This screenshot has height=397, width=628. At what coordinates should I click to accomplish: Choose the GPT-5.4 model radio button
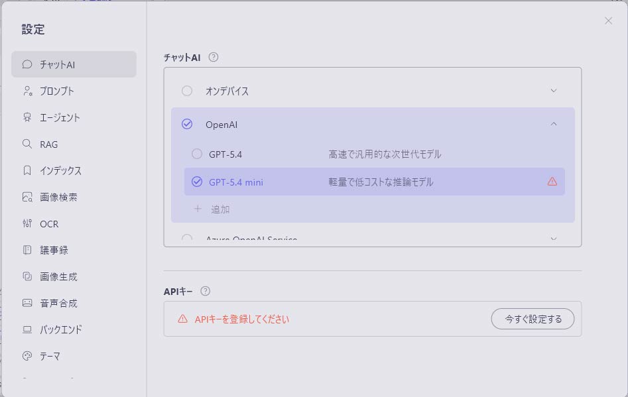[x=197, y=154]
